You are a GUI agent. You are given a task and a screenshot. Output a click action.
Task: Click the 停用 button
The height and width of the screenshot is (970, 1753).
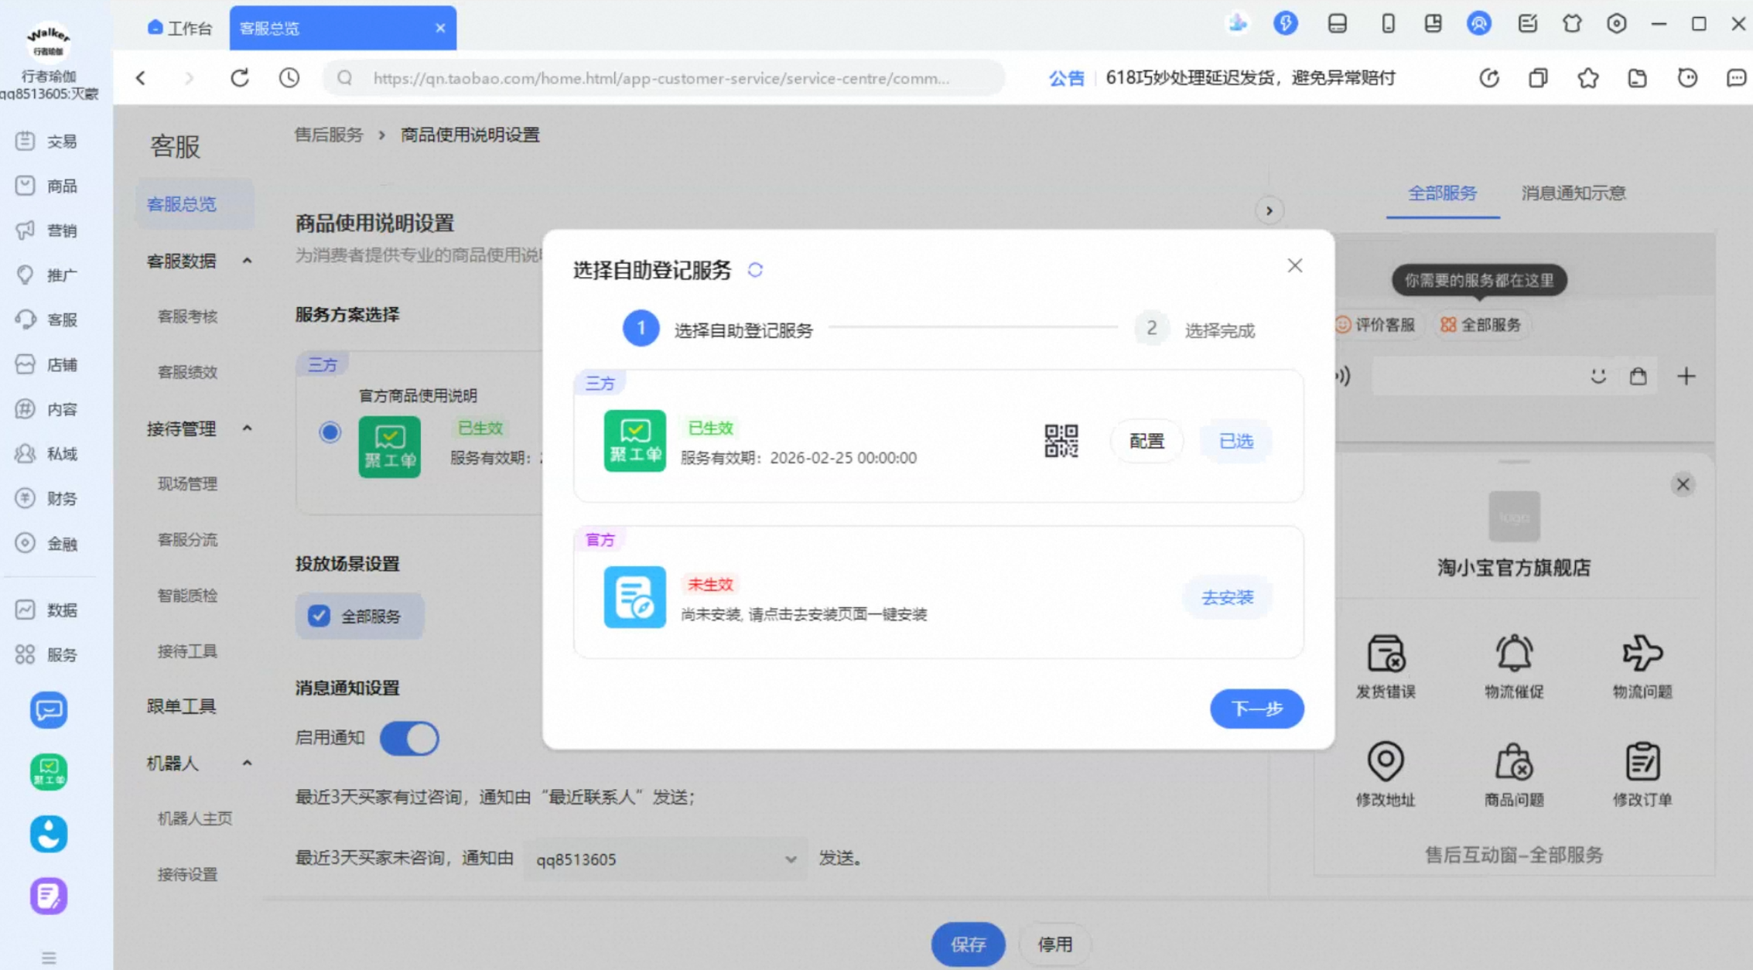point(1054,944)
